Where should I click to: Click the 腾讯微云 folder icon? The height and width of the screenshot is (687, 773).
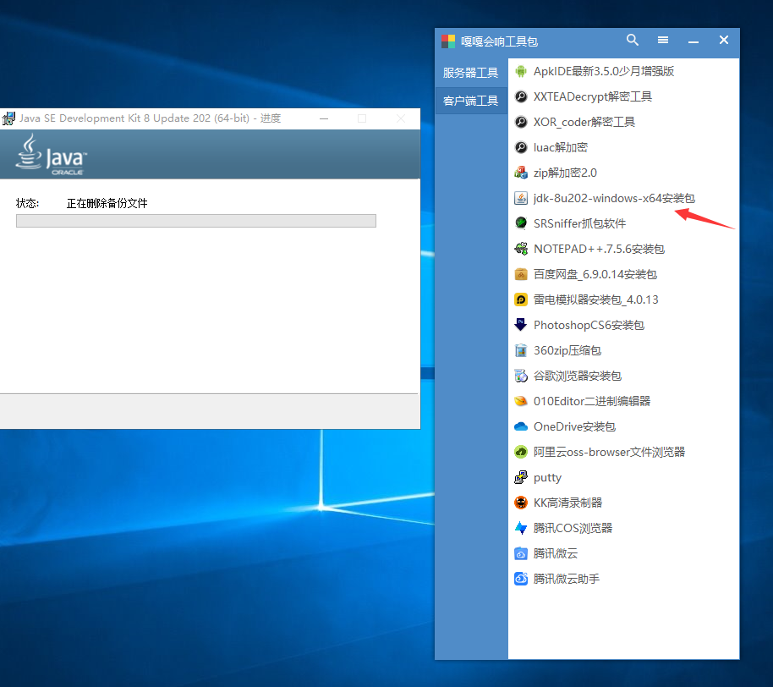coord(521,554)
